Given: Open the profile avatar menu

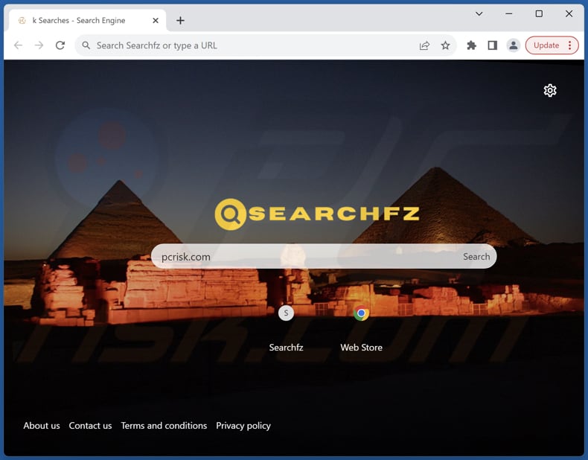Looking at the screenshot, I should click(x=514, y=45).
